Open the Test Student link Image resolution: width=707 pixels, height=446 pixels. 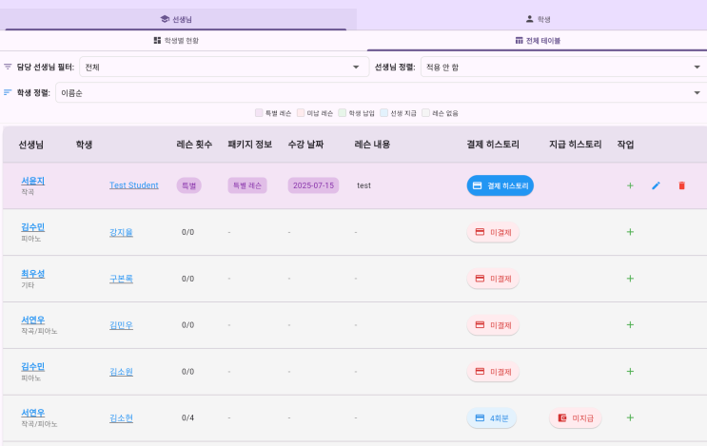[x=134, y=185]
